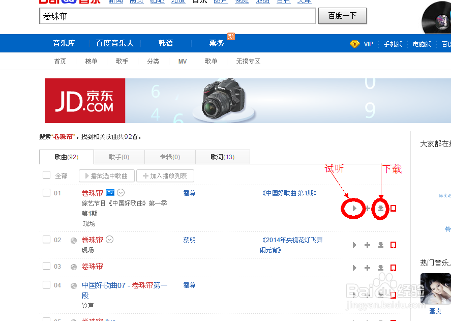Open 韩语 in the navigation bar

pyautogui.click(x=166, y=43)
